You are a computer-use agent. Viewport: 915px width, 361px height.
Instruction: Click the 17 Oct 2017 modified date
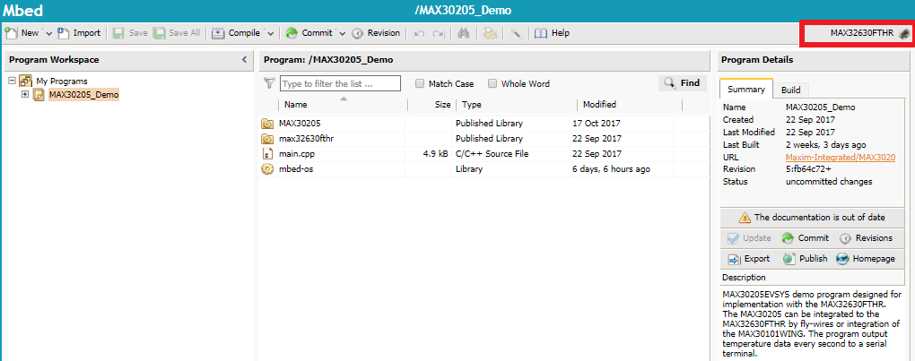pos(597,124)
